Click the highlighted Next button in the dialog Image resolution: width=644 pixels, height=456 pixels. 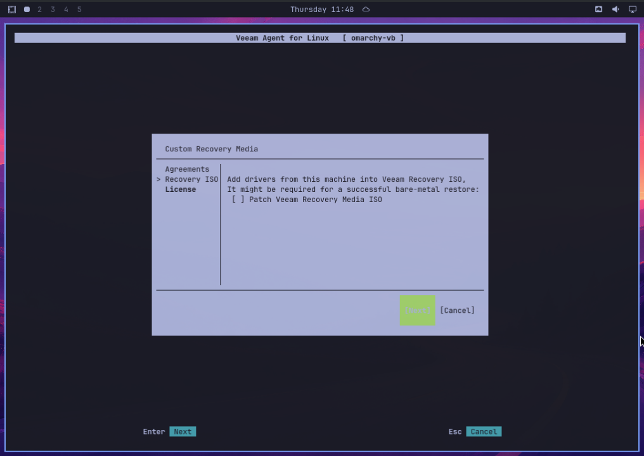[x=417, y=310]
